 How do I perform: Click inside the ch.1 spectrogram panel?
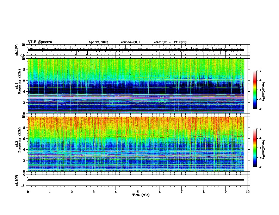(x=136, y=86)
